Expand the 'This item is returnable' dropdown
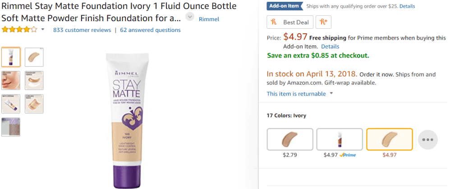450x189 pixels. (331, 94)
